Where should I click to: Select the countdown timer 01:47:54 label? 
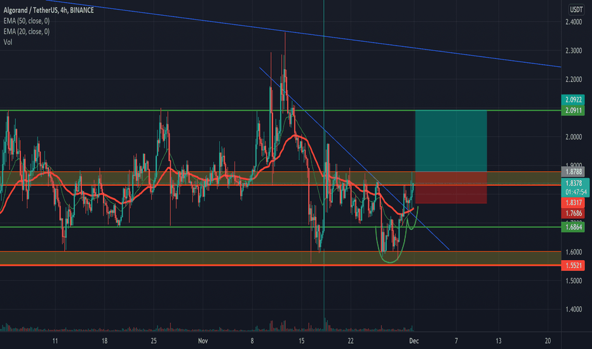pyautogui.click(x=575, y=192)
